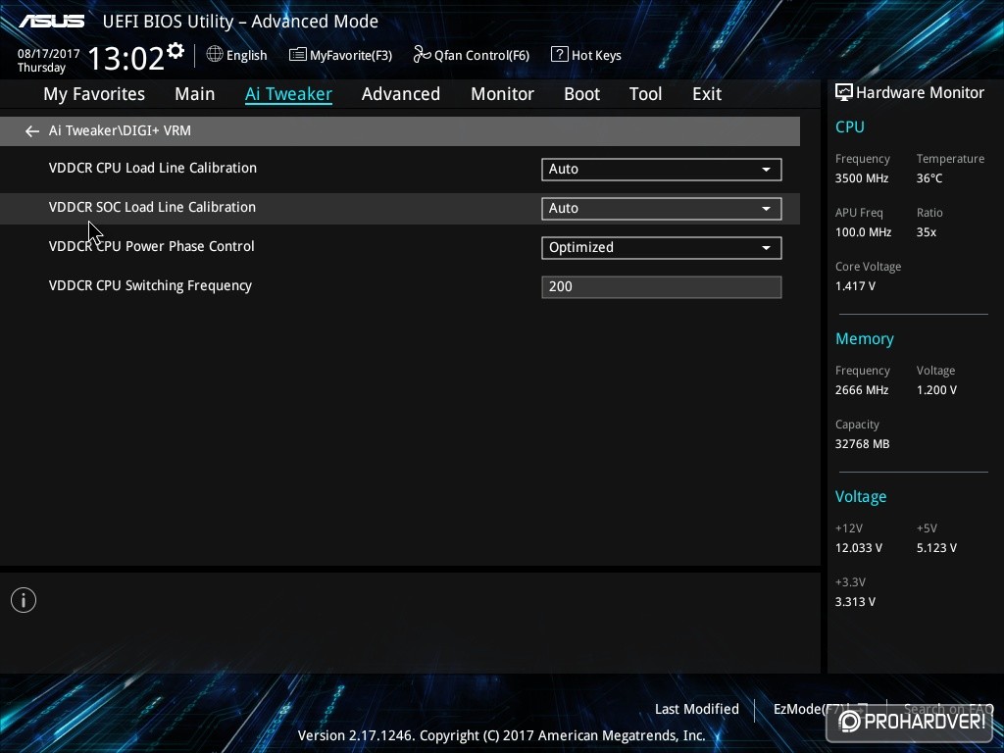Image resolution: width=1004 pixels, height=753 pixels.
Task: Click the APU Freq value 100.0 MHz
Action: pyautogui.click(x=863, y=231)
